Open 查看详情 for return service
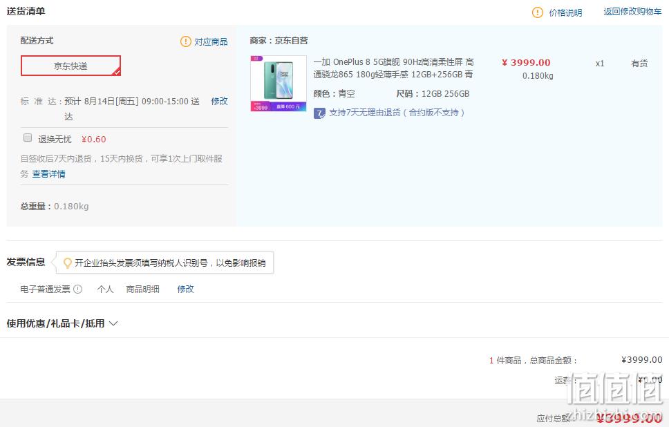 [48, 174]
